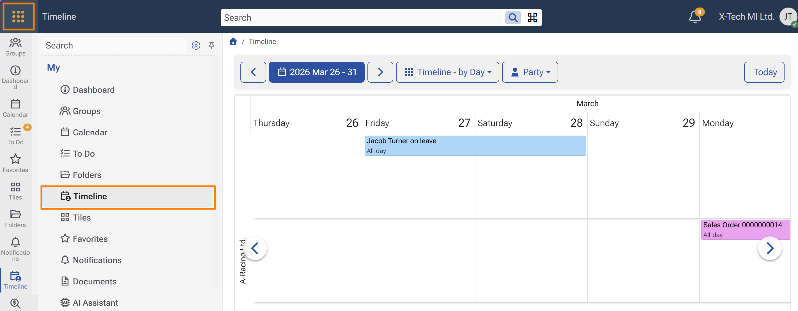Expand the Party dropdown
The height and width of the screenshot is (311, 798).
coord(530,72)
